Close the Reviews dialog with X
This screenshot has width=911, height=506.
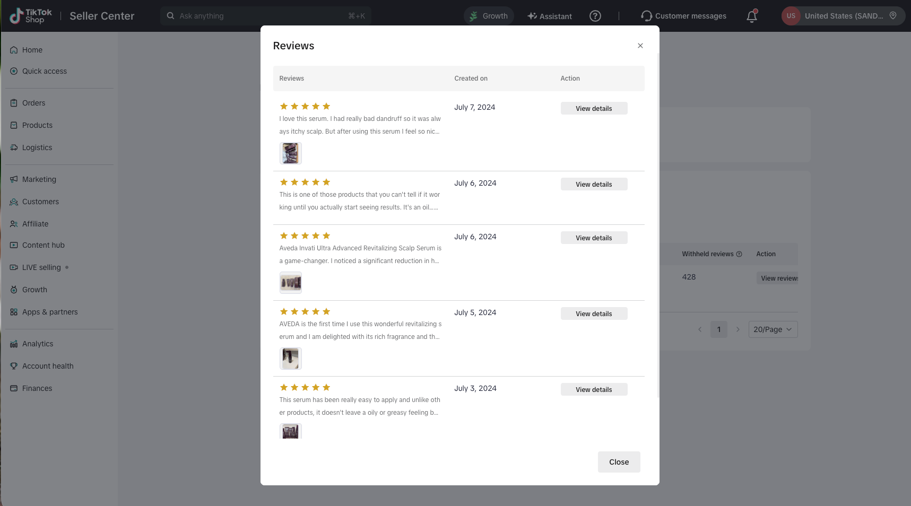point(640,46)
